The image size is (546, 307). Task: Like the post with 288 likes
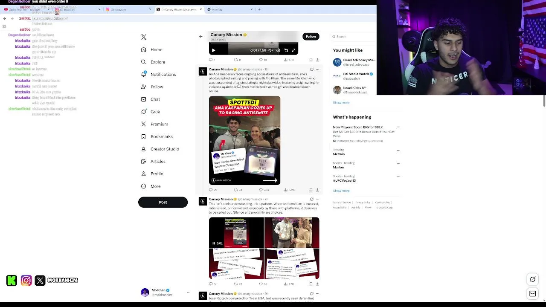click(x=264, y=190)
